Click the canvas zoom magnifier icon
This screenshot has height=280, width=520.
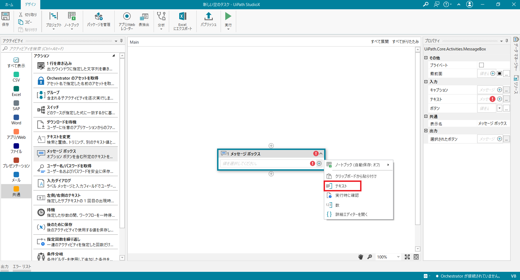(x=370, y=257)
